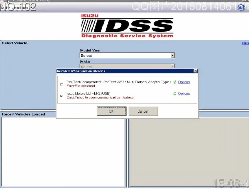The image size is (249, 189).
Task: Open Options for the Par-Tech adaptor
Action: click(x=184, y=82)
